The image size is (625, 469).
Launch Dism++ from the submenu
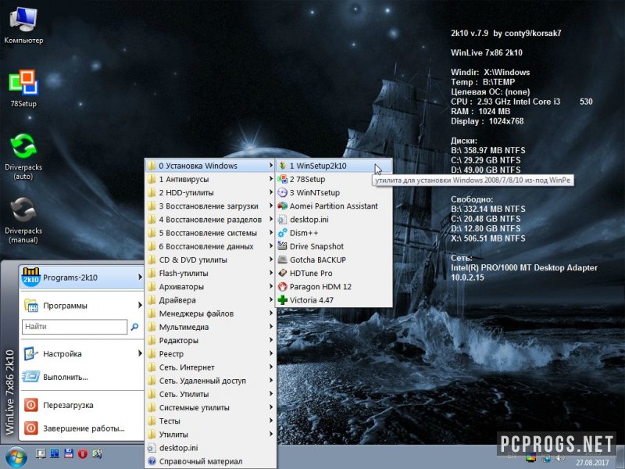[334, 233]
